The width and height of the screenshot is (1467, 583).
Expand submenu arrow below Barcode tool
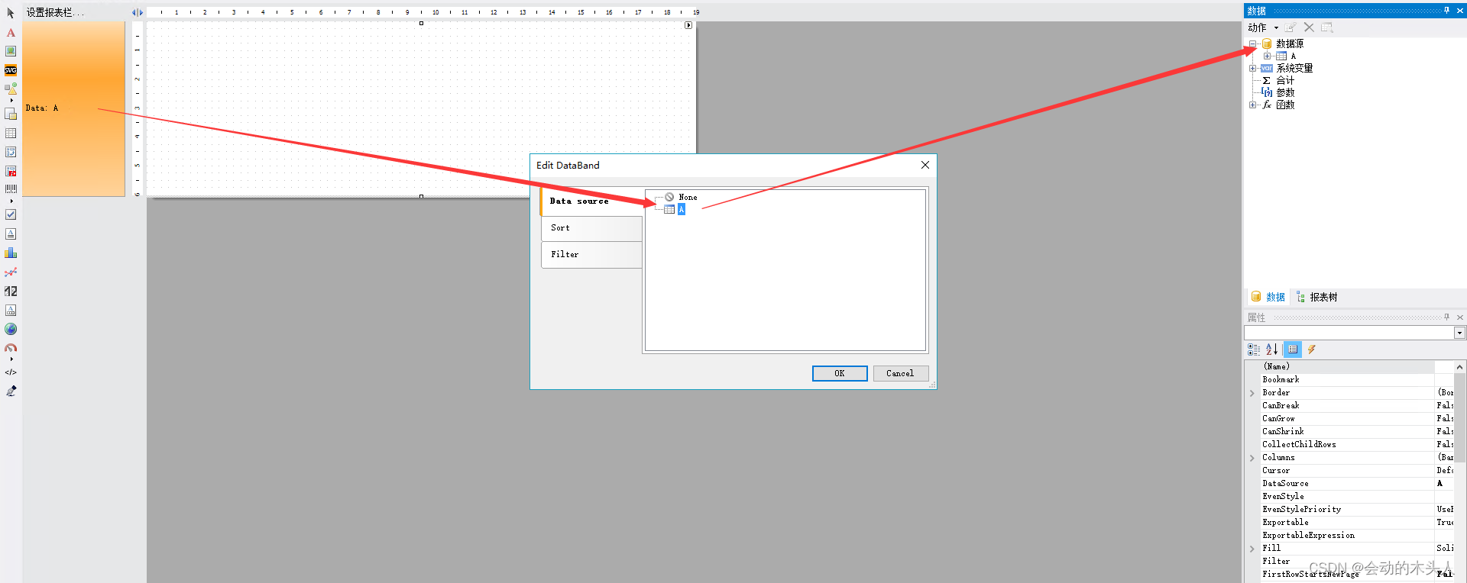click(11, 201)
